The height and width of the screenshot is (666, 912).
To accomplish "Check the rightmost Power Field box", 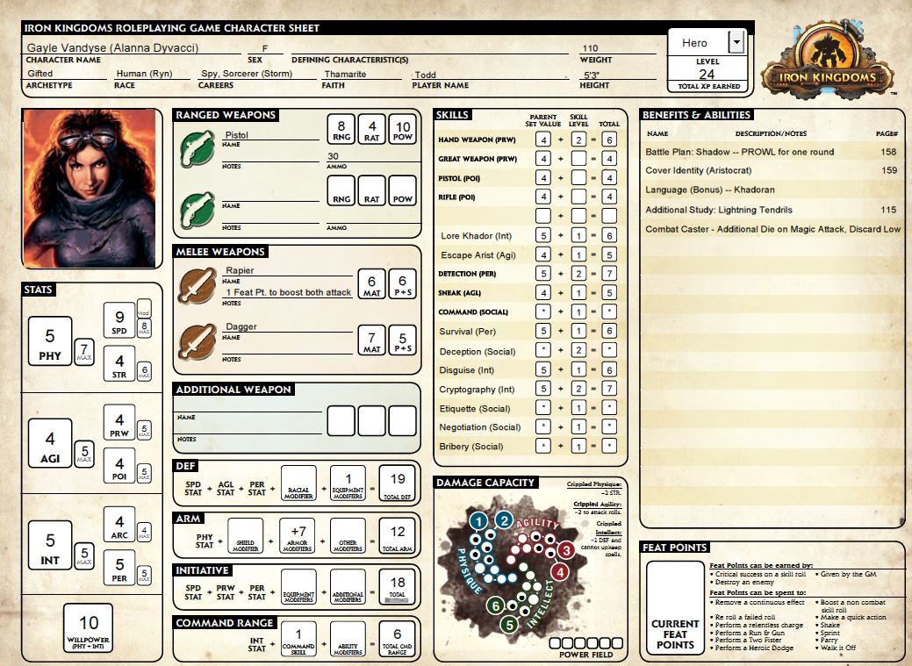I will [x=617, y=642].
